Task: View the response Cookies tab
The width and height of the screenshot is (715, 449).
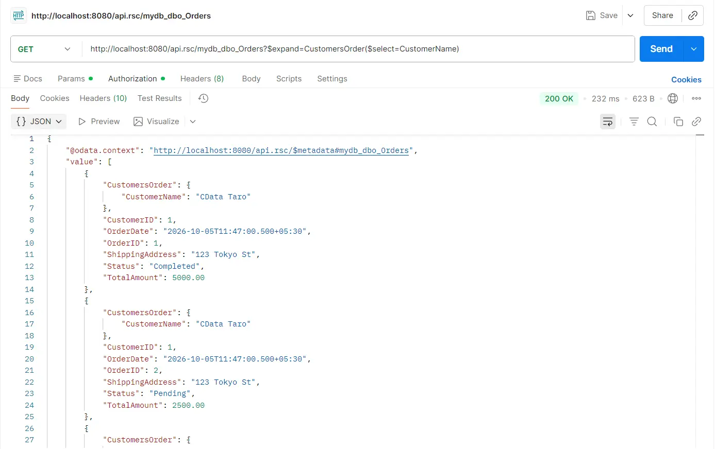Action: pos(55,98)
